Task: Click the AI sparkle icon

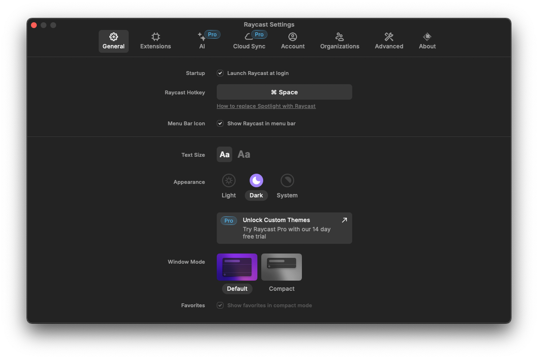Action: pos(201,36)
